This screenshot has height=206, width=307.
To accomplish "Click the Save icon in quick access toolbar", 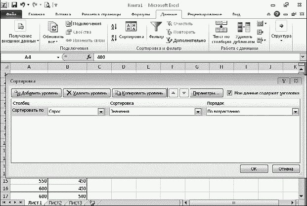I will (x=13, y=5).
